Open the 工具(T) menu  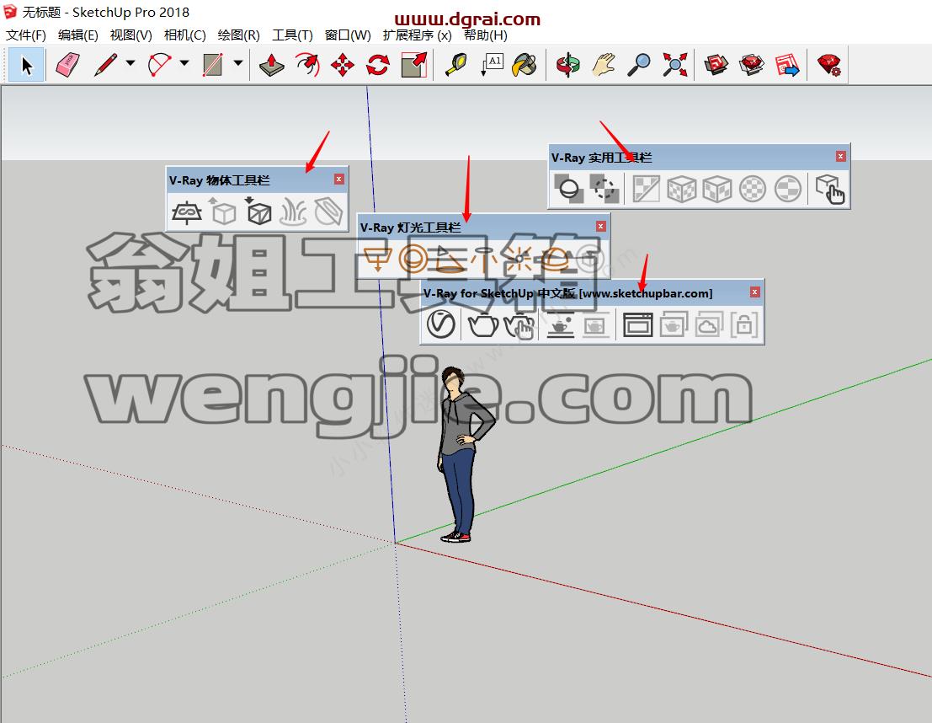tap(292, 35)
